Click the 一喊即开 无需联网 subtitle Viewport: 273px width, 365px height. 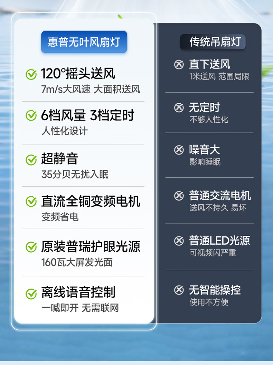[x=80, y=308]
